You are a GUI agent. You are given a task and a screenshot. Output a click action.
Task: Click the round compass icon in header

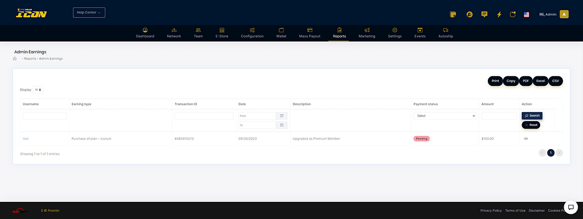(x=470, y=14)
